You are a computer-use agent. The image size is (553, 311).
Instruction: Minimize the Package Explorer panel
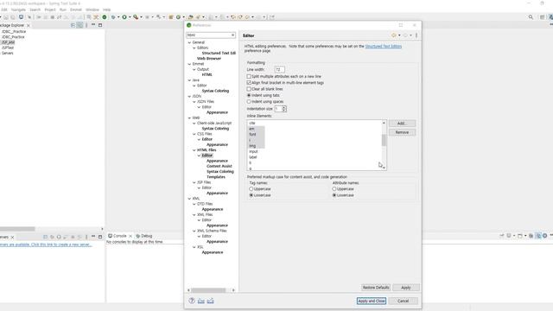click(x=93, y=25)
